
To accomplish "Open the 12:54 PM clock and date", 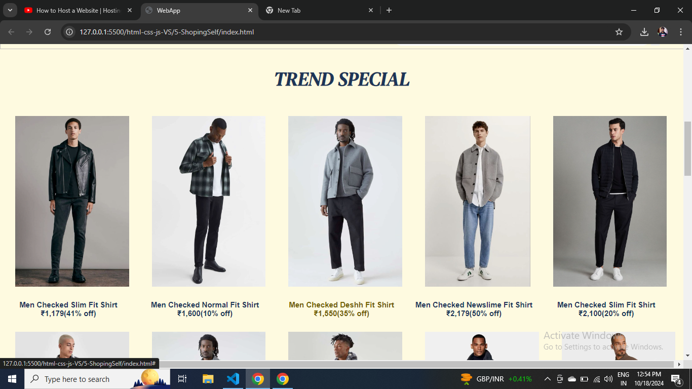I will click(648, 379).
